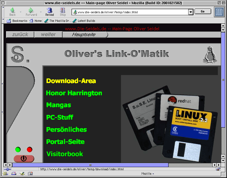Click the status bar URL text
The height and width of the screenshot is (178, 227).
(82, 169)
